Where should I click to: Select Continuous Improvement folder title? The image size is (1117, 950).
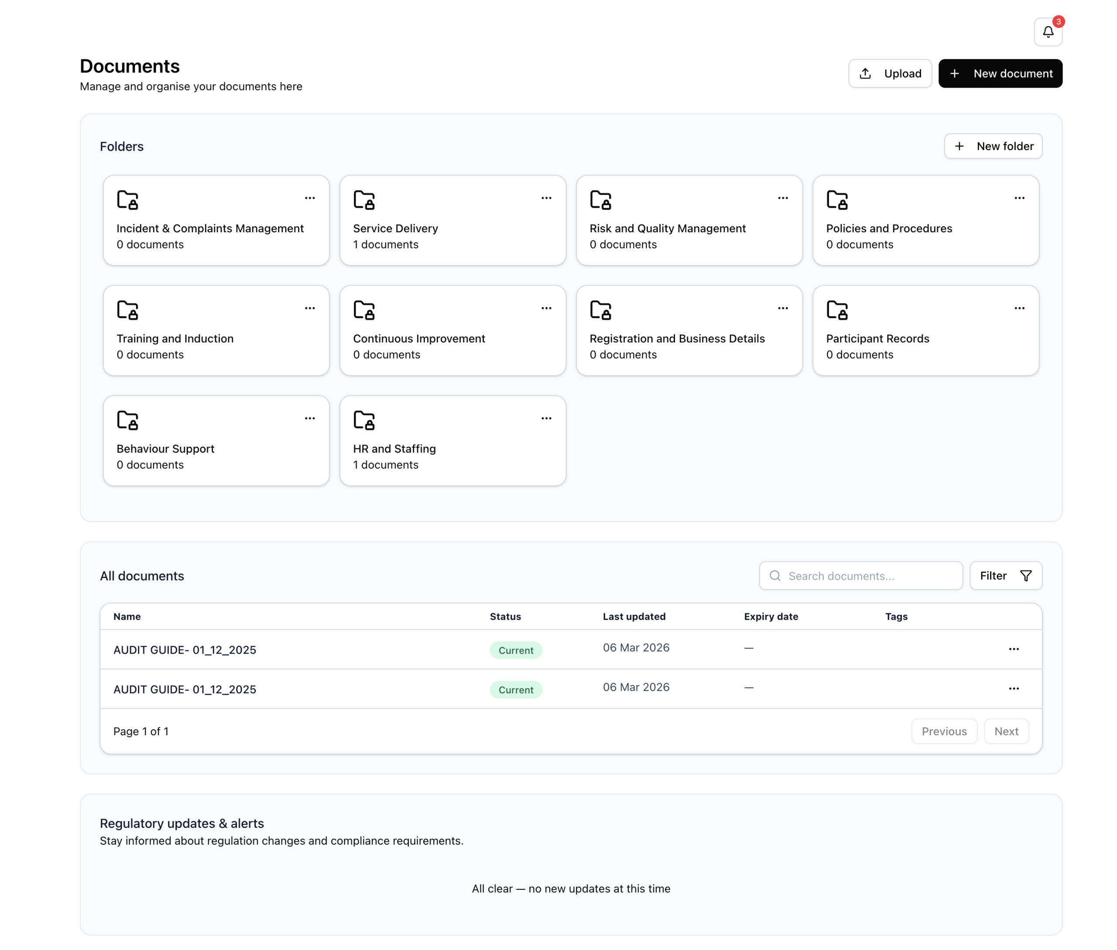click(419, 339)
